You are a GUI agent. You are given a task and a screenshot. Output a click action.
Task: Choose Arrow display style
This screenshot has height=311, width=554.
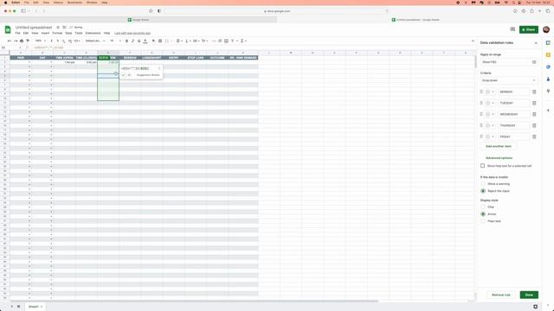pos(483,214)
